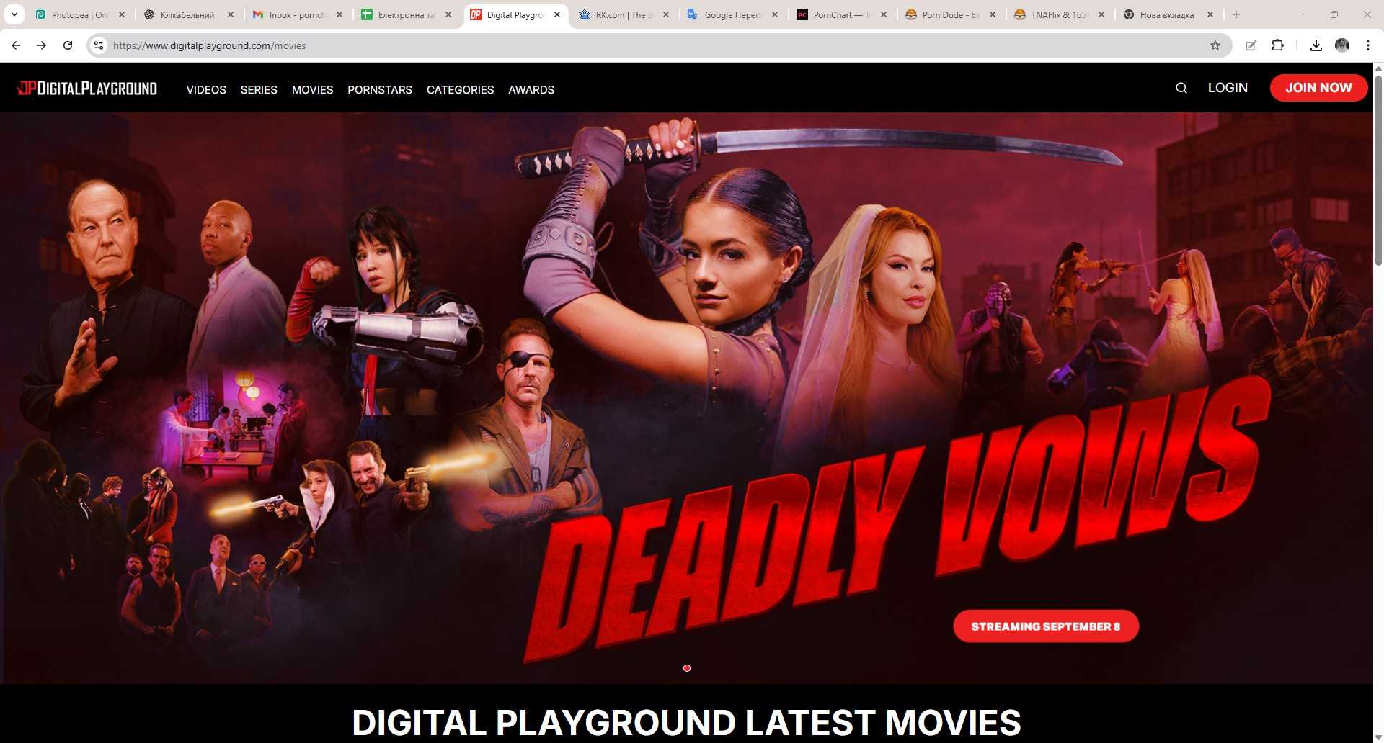Open the tab search chevron
The height and width of the screenshot is (743, 1384).
13,14
